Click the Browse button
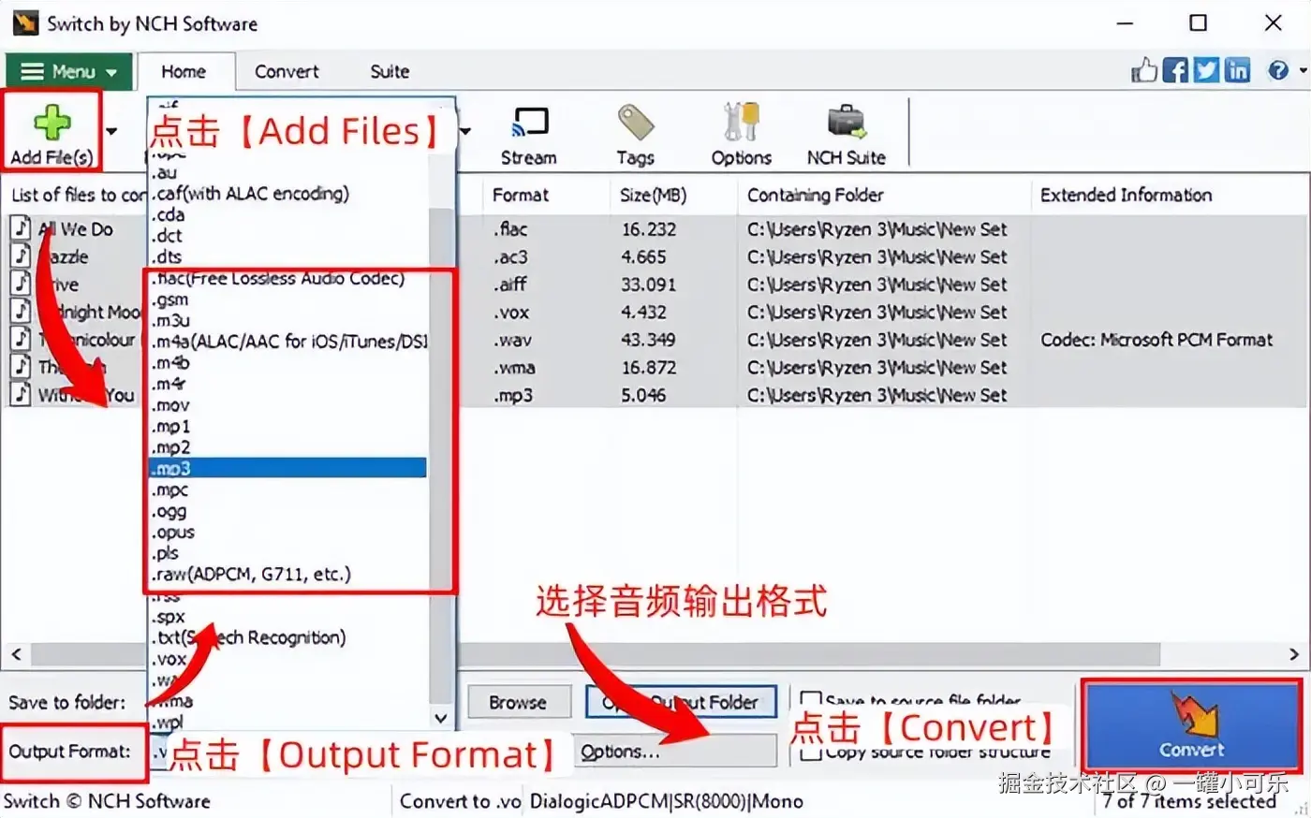Screen dimensions: 1311x818 coord(519,702)
